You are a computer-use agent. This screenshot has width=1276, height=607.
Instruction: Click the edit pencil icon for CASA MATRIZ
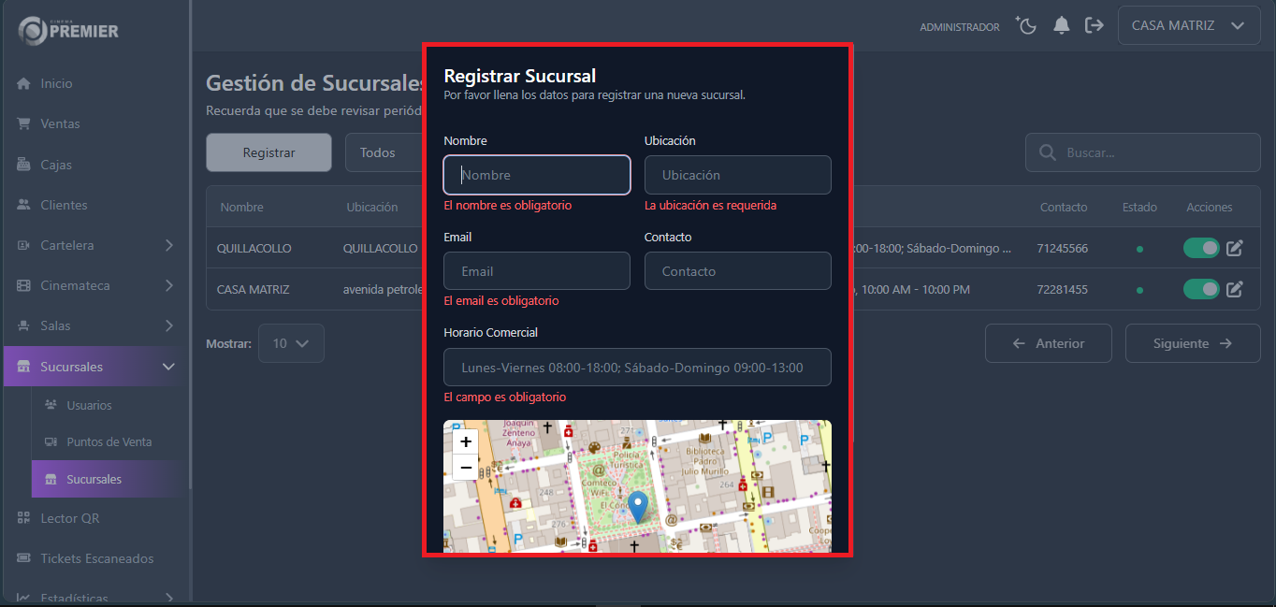[1235, 289]
